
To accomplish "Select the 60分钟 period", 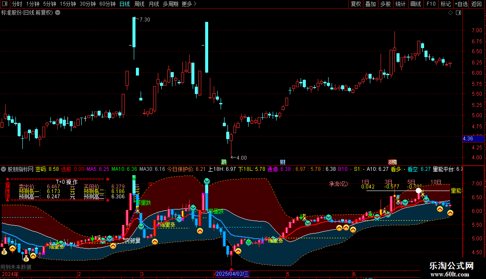I will point(107,4).
